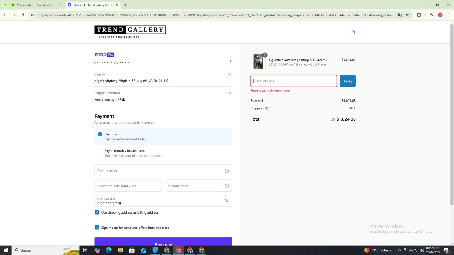
Task: Select the Pay now radio option
Action: point(100,134)
